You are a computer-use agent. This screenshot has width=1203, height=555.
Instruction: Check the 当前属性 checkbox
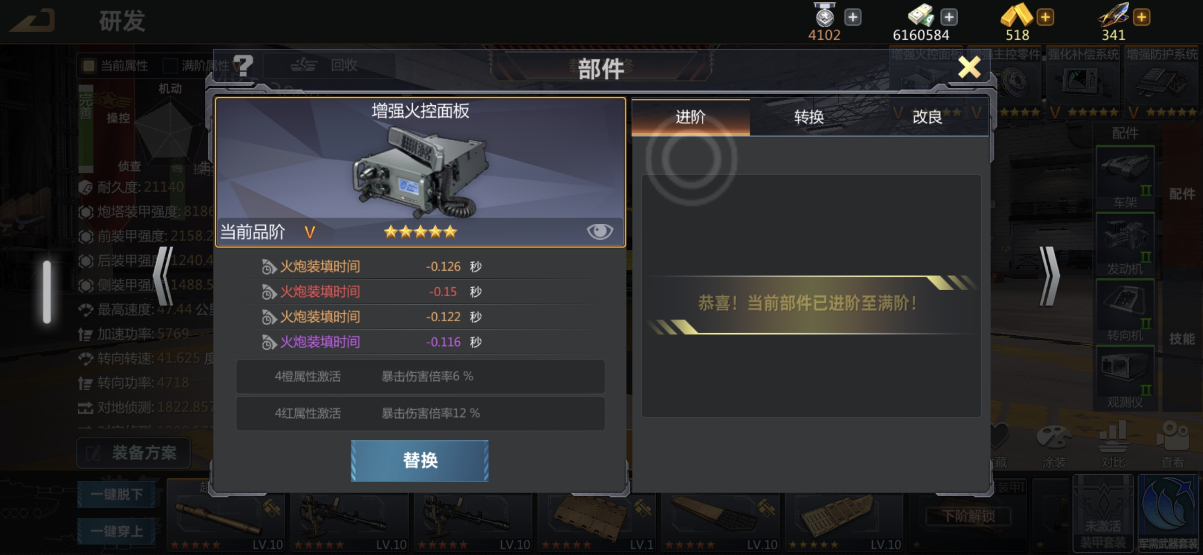[x=88, y=65]
